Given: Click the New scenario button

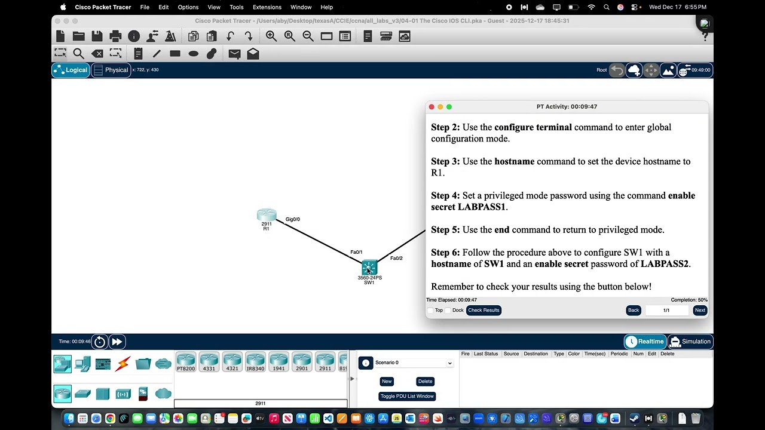Looking at the screenshot, I should [x=387, y=381].
